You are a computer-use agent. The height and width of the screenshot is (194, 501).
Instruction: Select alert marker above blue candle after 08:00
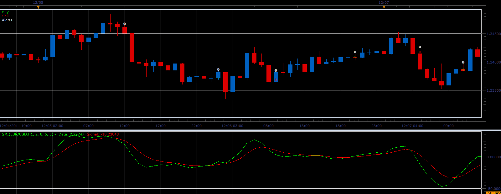click(276, 70)
